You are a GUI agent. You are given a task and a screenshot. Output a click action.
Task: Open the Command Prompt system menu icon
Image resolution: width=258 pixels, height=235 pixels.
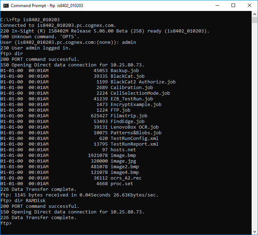click(6, 6)
